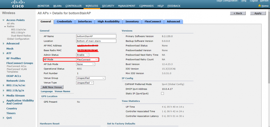The image size is (270, 127).
Task: Open Global Configuration in sidebar
Action: 18,39
